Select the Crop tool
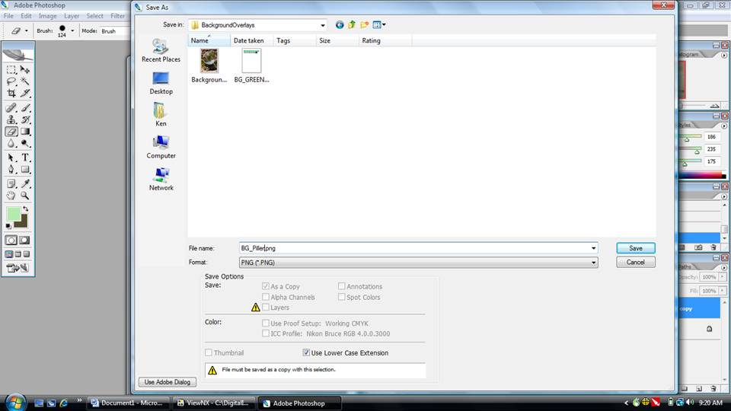 coord(11,93)
